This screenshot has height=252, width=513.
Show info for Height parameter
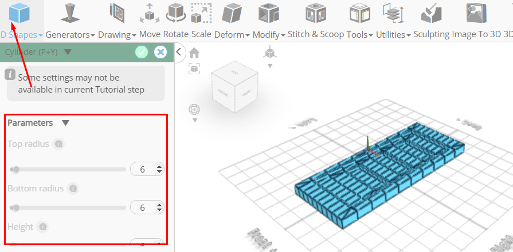click(43, 227)
